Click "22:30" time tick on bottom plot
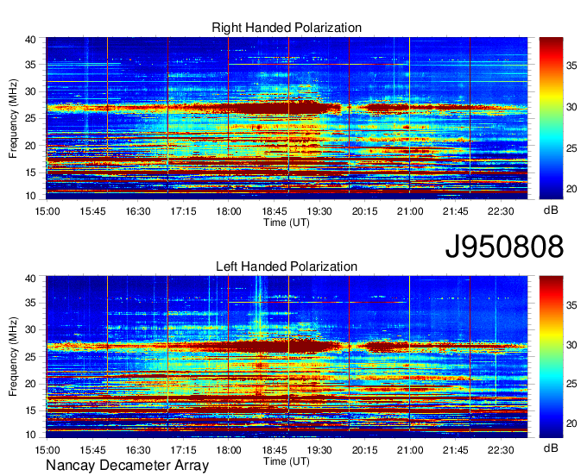587x476 pixels. pos(501,450)
